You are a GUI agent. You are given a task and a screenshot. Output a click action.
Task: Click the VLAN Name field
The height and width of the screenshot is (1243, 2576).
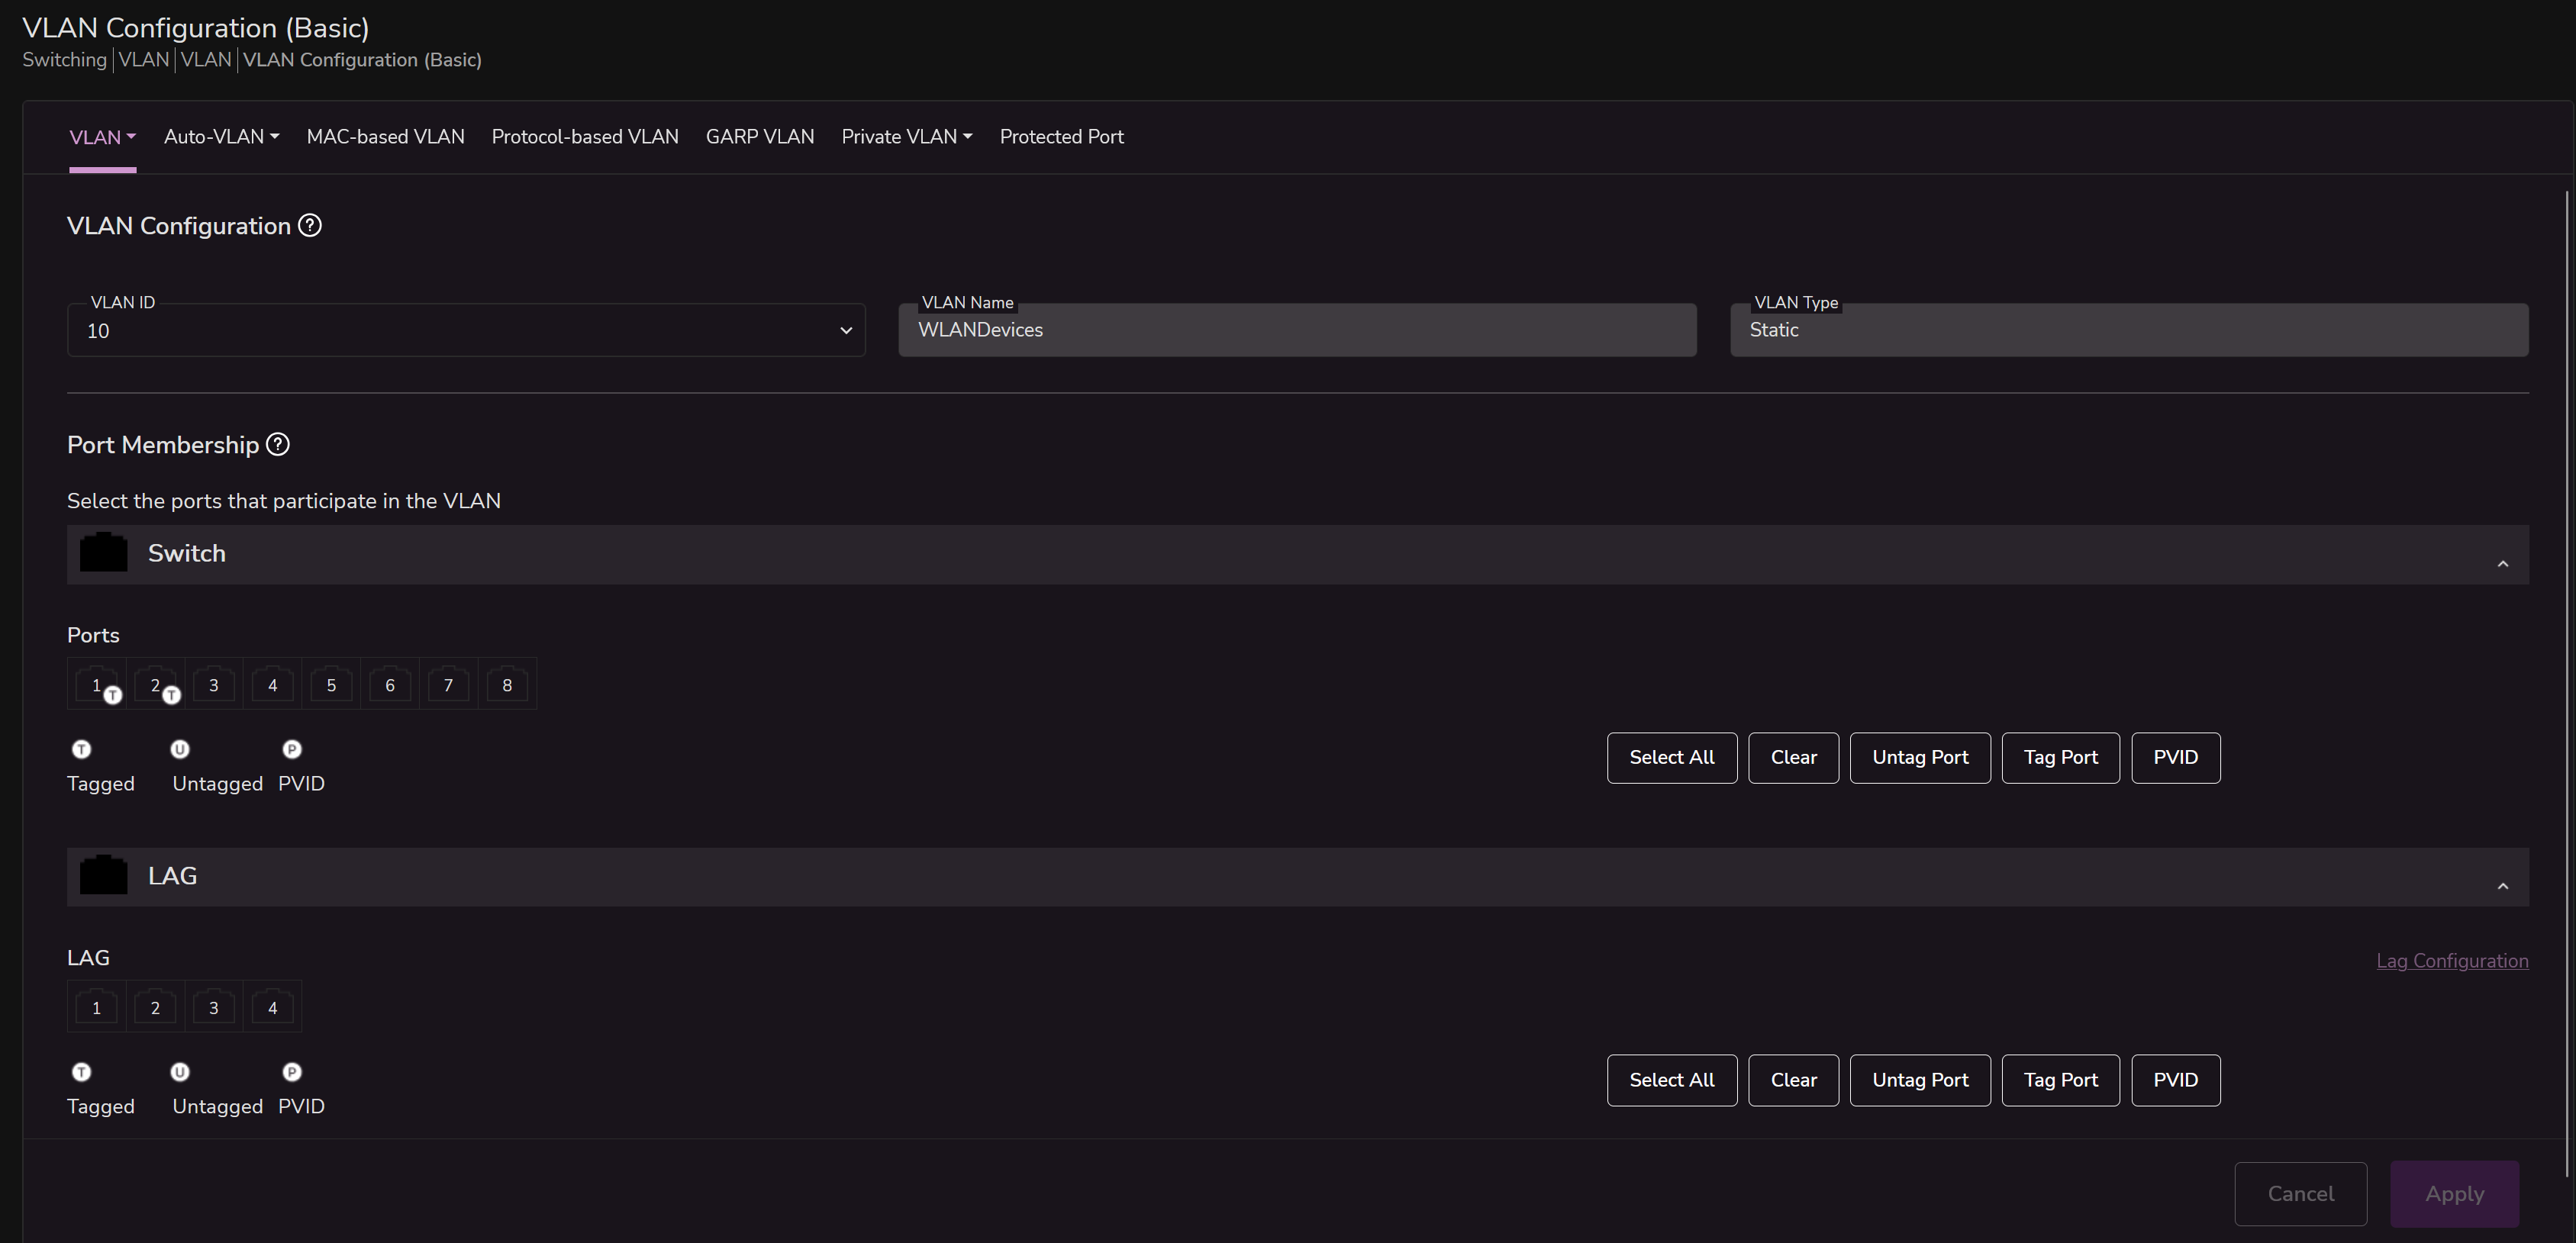(1297, 331)
